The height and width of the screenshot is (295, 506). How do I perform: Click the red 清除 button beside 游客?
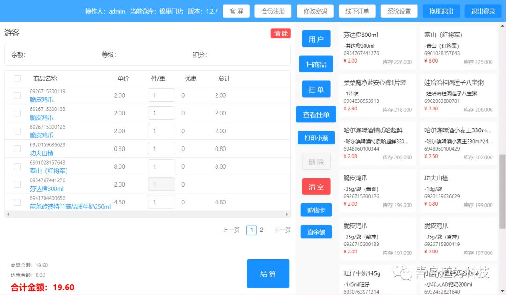pos(281,34)
